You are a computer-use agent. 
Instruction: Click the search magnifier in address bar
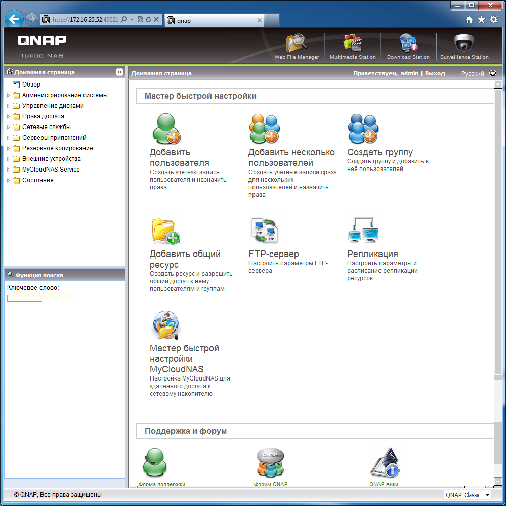coord(123,19)
